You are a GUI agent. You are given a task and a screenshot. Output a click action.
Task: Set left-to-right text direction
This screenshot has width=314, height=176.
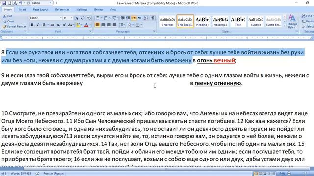(134, 18)
